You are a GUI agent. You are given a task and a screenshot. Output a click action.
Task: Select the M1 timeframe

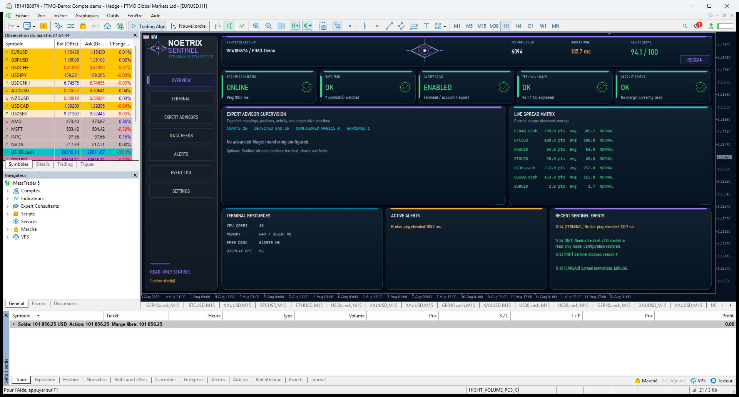click(x=457, y=26)
